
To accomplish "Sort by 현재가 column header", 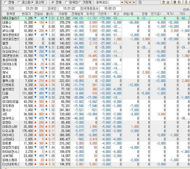I will [26, 14].
